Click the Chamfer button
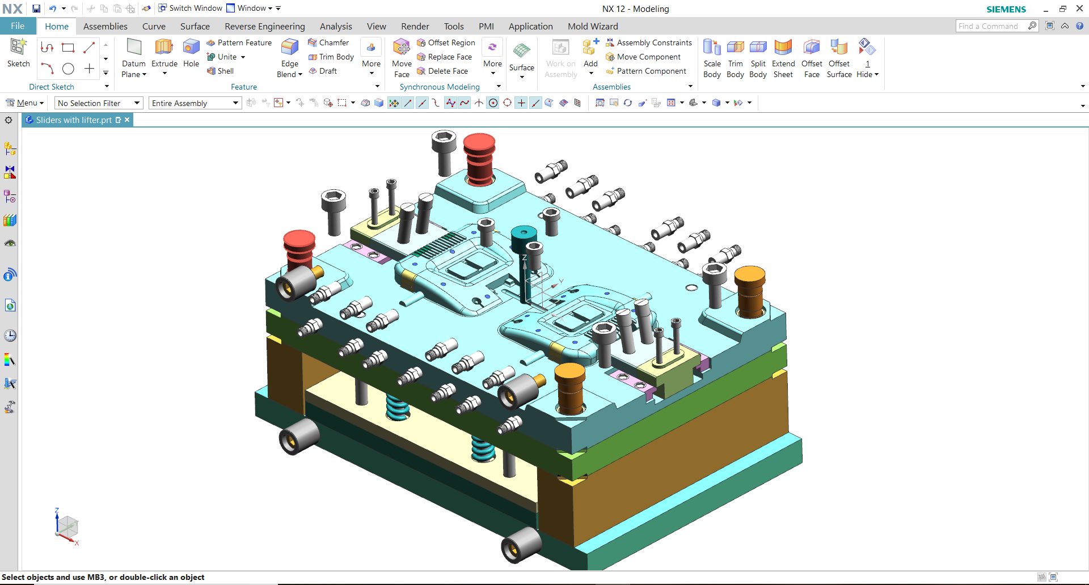Image resolution: width=1089 pixels, height=585 pixels. pyautogui.click(x=328, y=43)
